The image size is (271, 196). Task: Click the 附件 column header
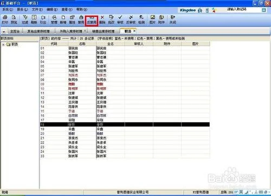[x=167, y=44]
